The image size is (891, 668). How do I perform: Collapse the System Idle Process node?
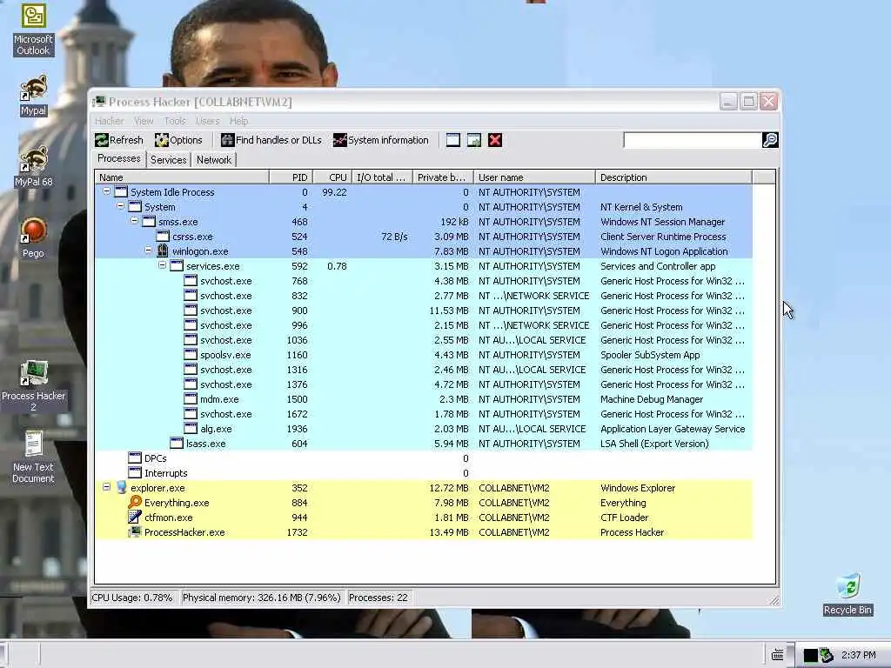tap(106, 191)
